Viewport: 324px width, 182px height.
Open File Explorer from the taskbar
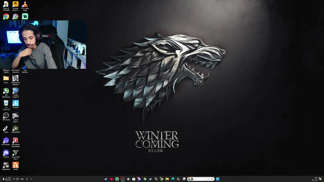[x=167, y=179]
